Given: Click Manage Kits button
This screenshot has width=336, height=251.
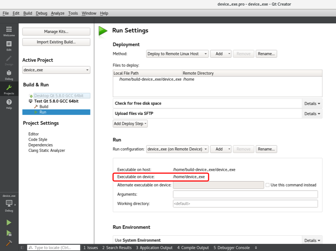Looking at the screenshot, I should 56,32.
